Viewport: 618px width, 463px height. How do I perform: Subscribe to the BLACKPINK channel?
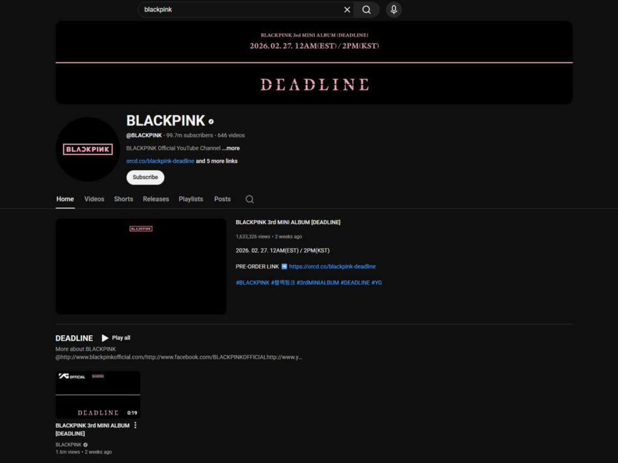click(x=145, y=177)
